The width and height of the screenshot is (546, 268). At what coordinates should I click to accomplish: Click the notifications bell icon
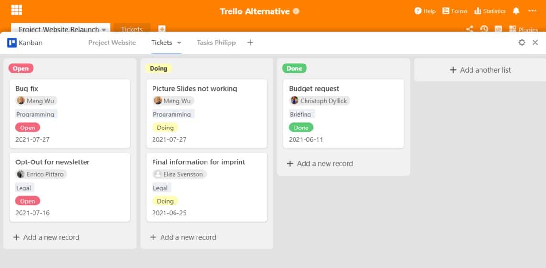[x=516, y=11]
